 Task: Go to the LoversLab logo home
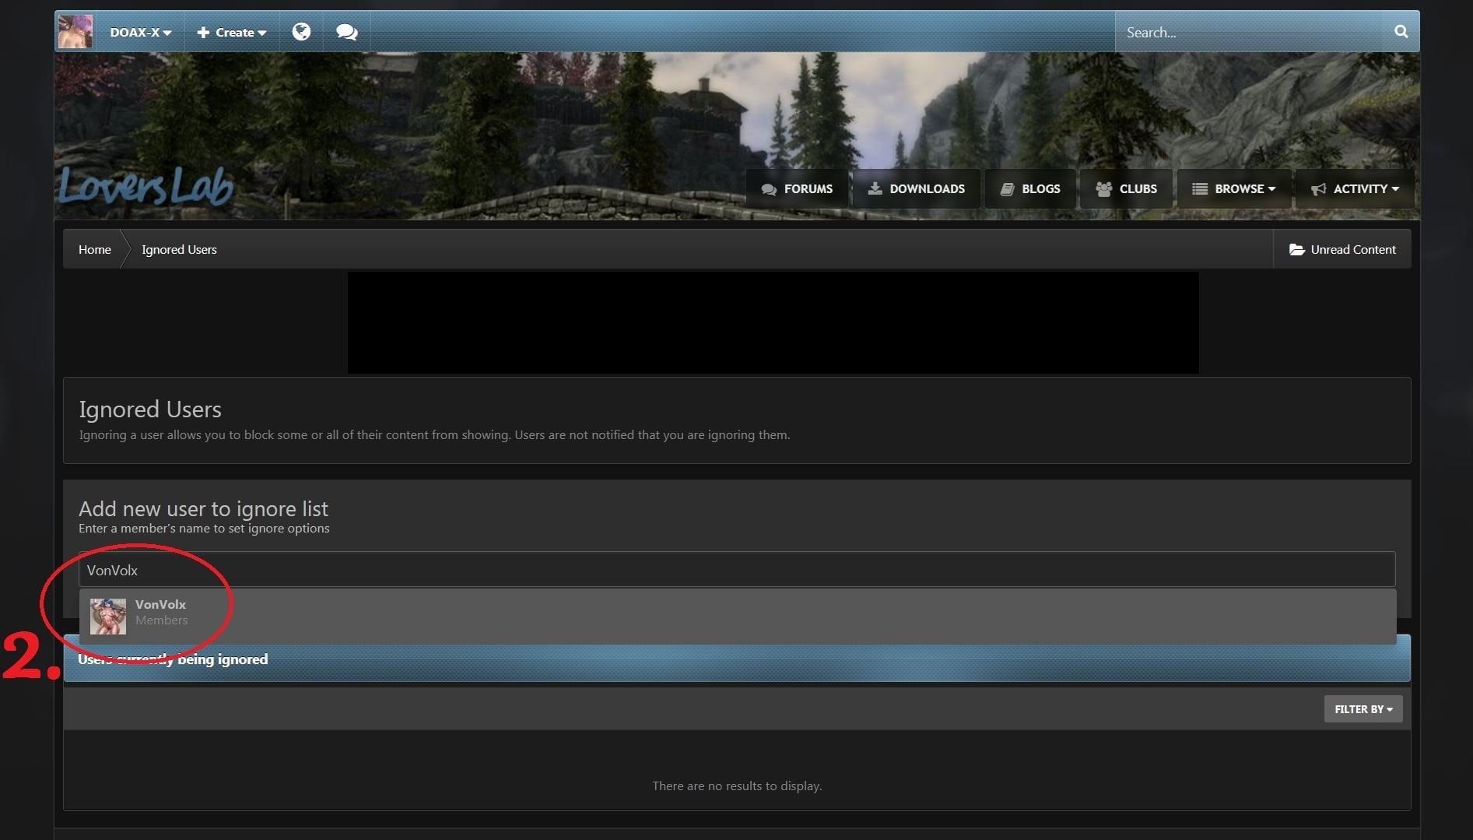pyautogui.click(x=146, y=187)
